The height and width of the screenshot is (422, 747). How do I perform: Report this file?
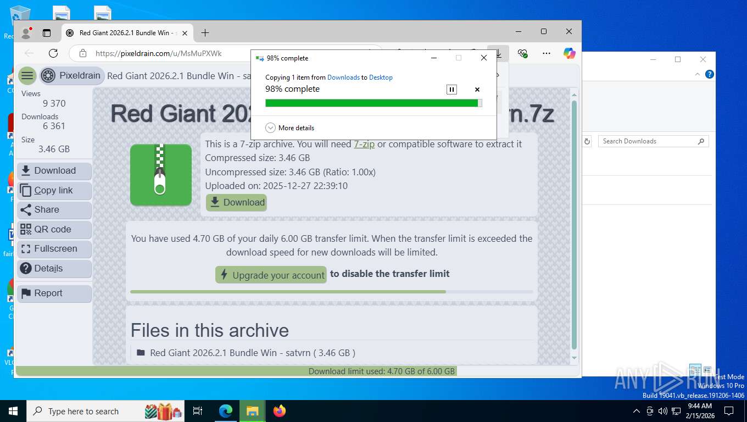click(54, 293)
